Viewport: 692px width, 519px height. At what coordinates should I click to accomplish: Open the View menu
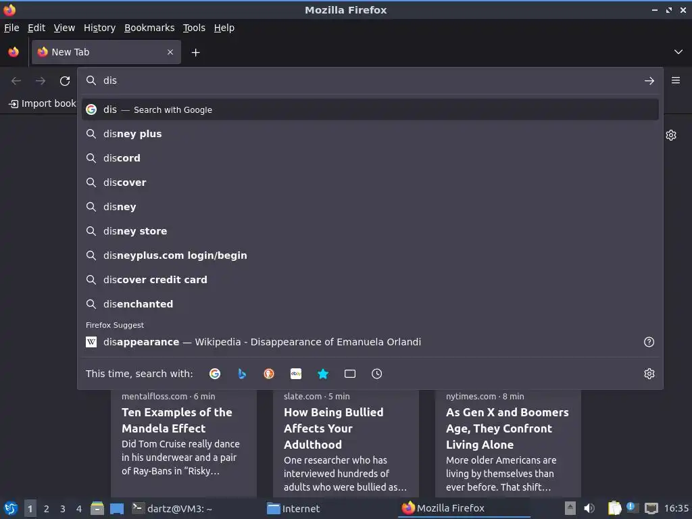tap(64, 28)
